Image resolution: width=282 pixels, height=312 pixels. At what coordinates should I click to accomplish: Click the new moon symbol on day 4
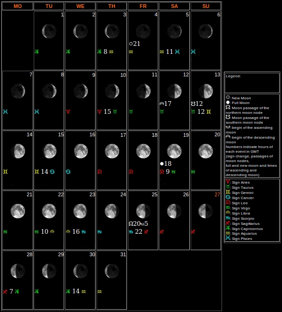131,44
